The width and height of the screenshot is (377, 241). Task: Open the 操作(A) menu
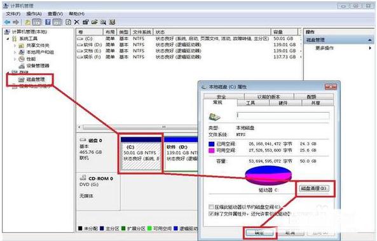34,14
